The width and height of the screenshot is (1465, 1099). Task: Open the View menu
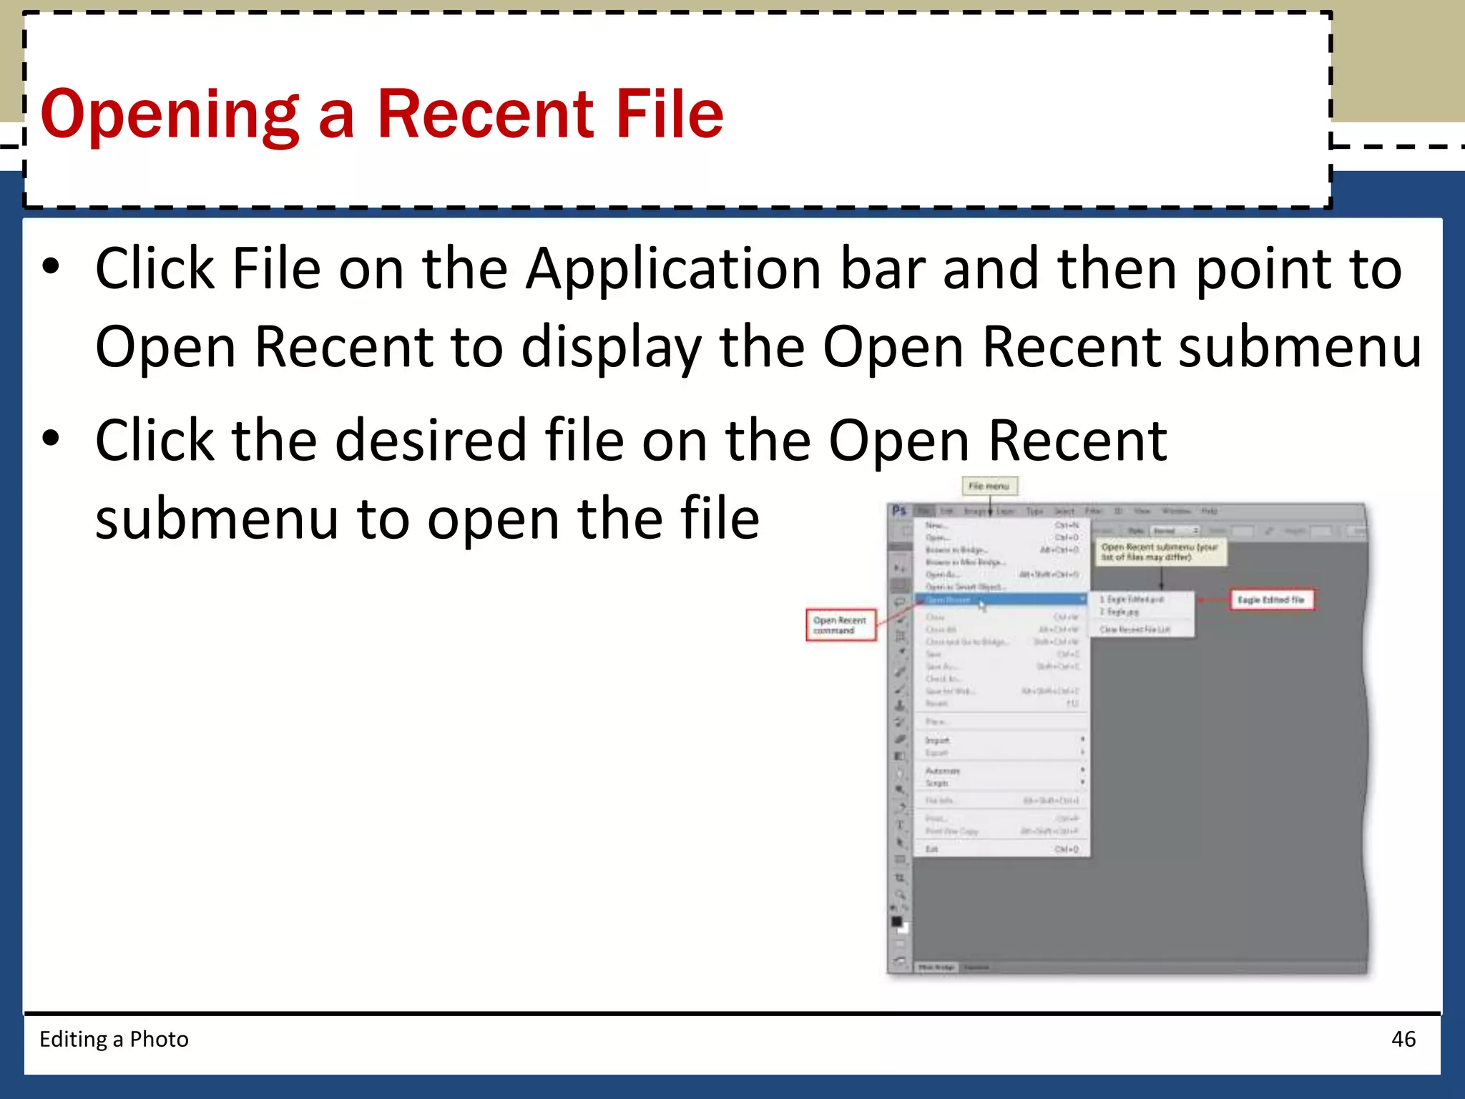(x=1142, y=511)
